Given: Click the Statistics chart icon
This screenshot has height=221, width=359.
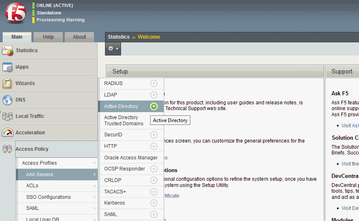Looking at the screenshot, I should point(8,51).
